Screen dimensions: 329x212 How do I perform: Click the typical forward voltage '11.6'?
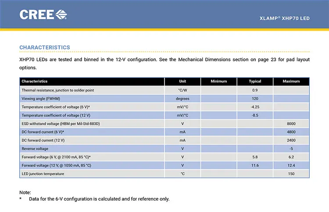point(255,166)
